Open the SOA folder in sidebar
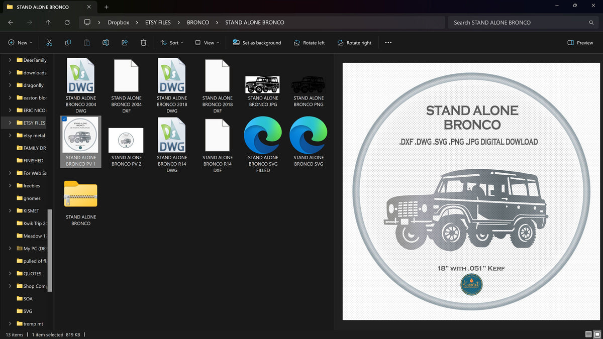 (25, 298)
